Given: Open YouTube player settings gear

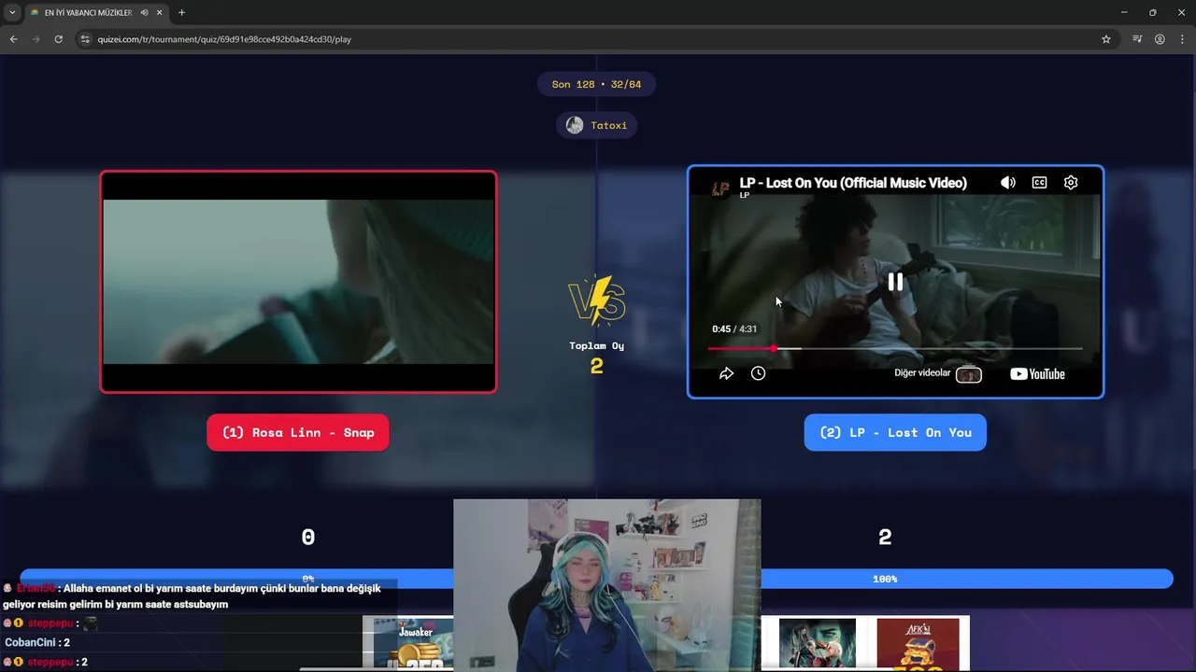Looking at the screenshot, I should (1071, 183).
